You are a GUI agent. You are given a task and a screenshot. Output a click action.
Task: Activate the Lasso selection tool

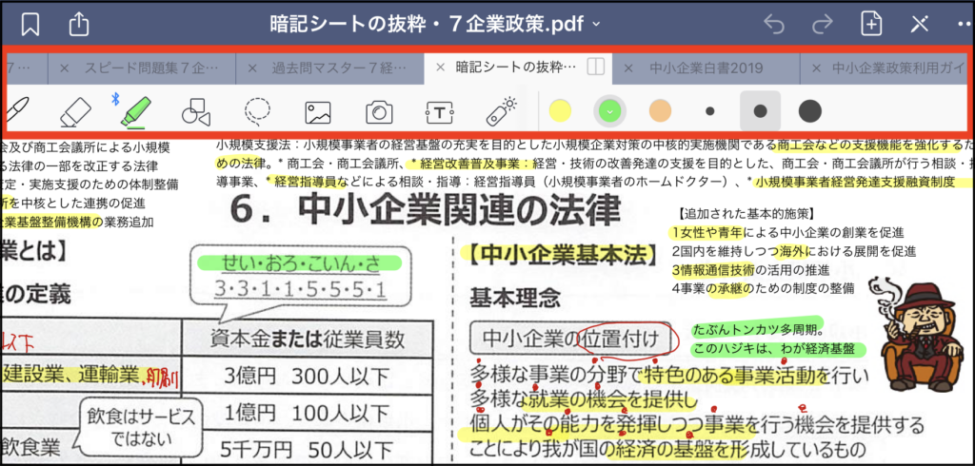(256, 111)
